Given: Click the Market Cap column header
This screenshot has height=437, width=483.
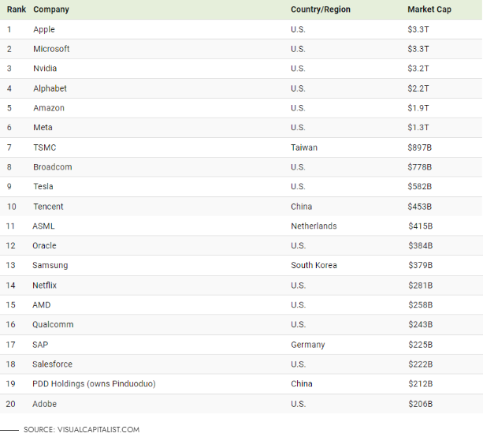Looking at the screenshot, I should [x=429, y=9].
